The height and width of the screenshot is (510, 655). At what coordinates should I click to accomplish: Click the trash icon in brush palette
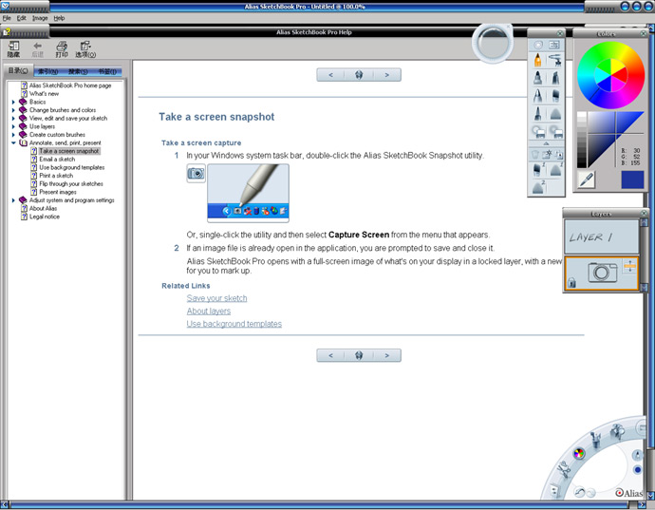coord(535,155)
